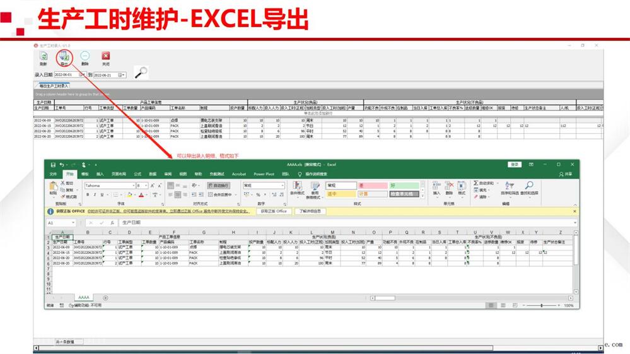
Task: Toggle the Wrap Text button in the Alignment group
Action: 218,186
